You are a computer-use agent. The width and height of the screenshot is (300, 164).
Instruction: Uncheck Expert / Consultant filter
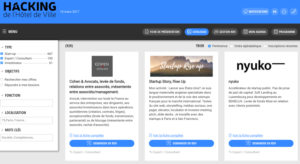click(x=2, y=58)
